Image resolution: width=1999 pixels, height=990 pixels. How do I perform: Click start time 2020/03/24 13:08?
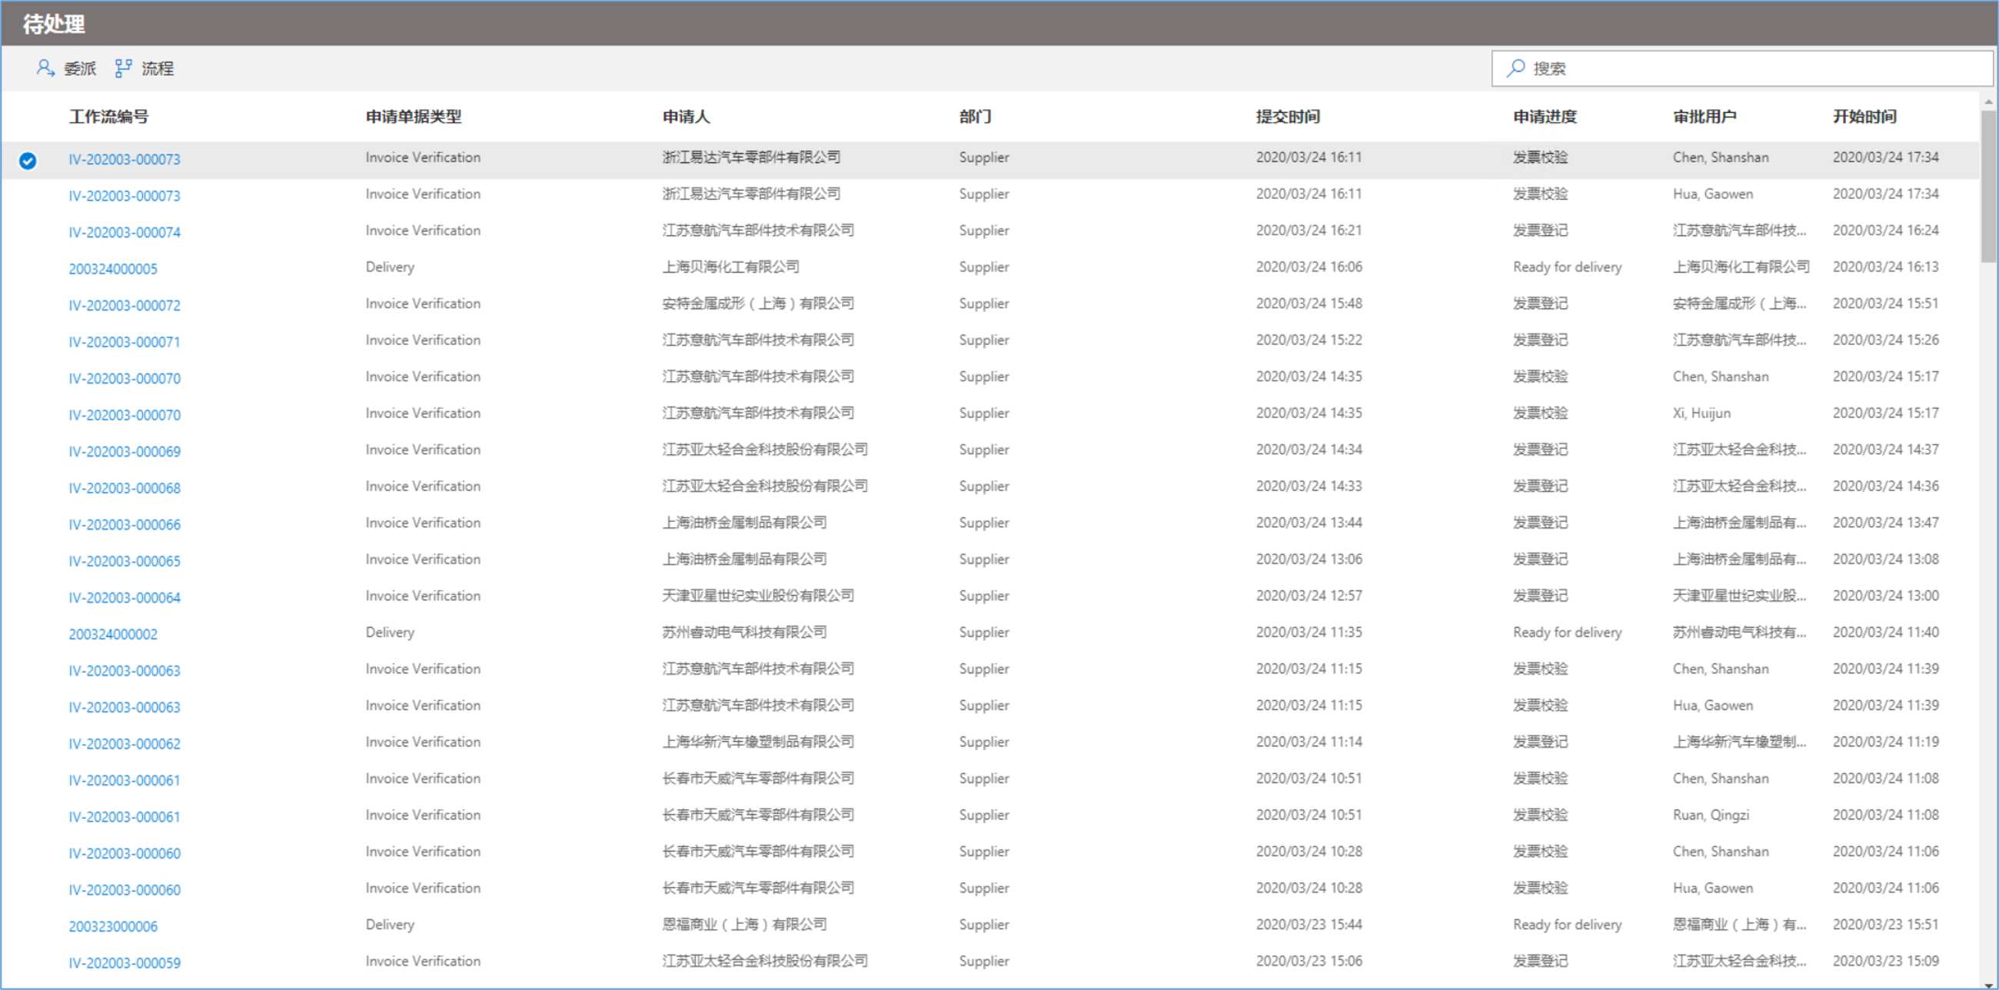[1886, 560]
